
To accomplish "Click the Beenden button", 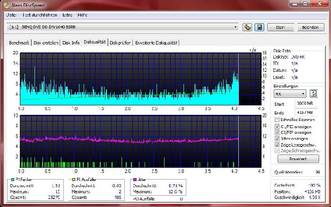I will (x=310, y=27).
